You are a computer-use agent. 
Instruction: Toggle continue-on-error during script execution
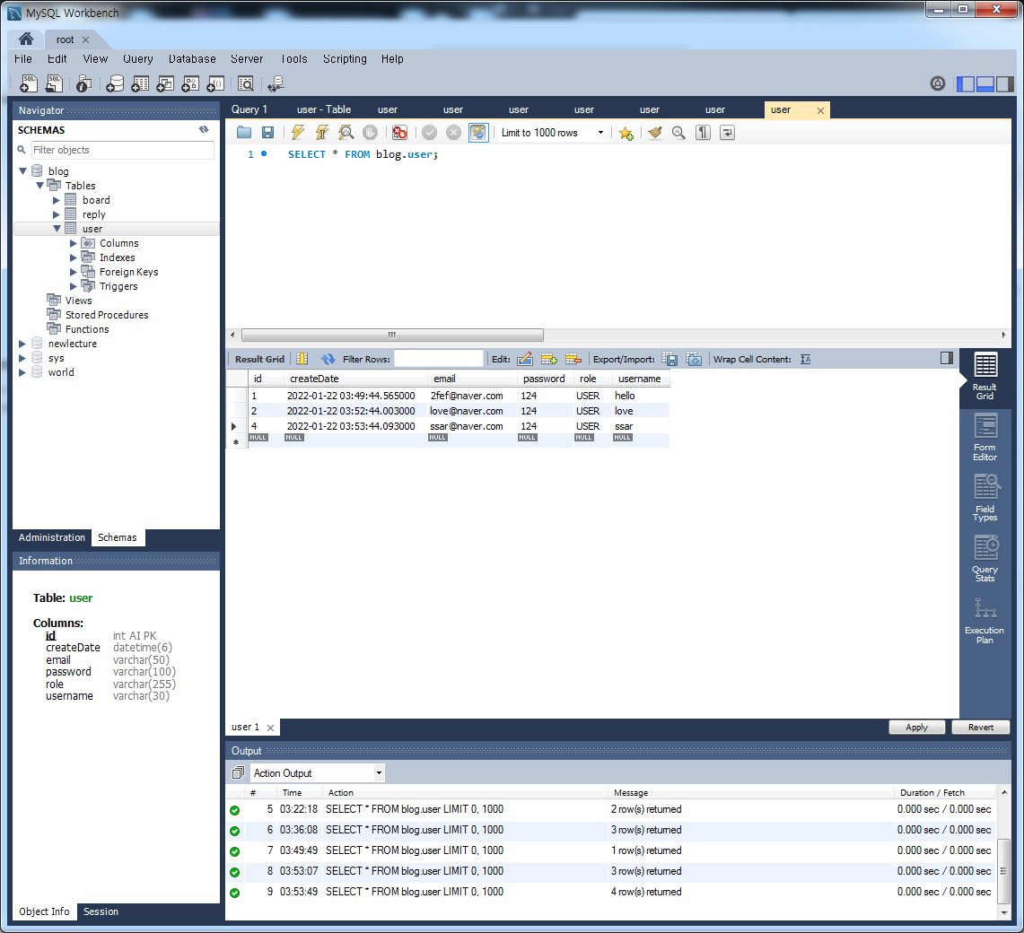399,133
